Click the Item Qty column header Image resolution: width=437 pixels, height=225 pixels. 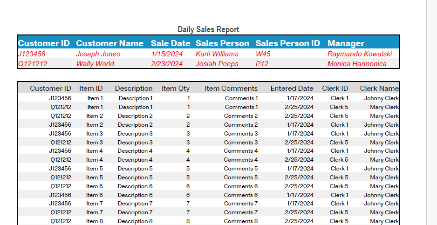click(176, 89)
